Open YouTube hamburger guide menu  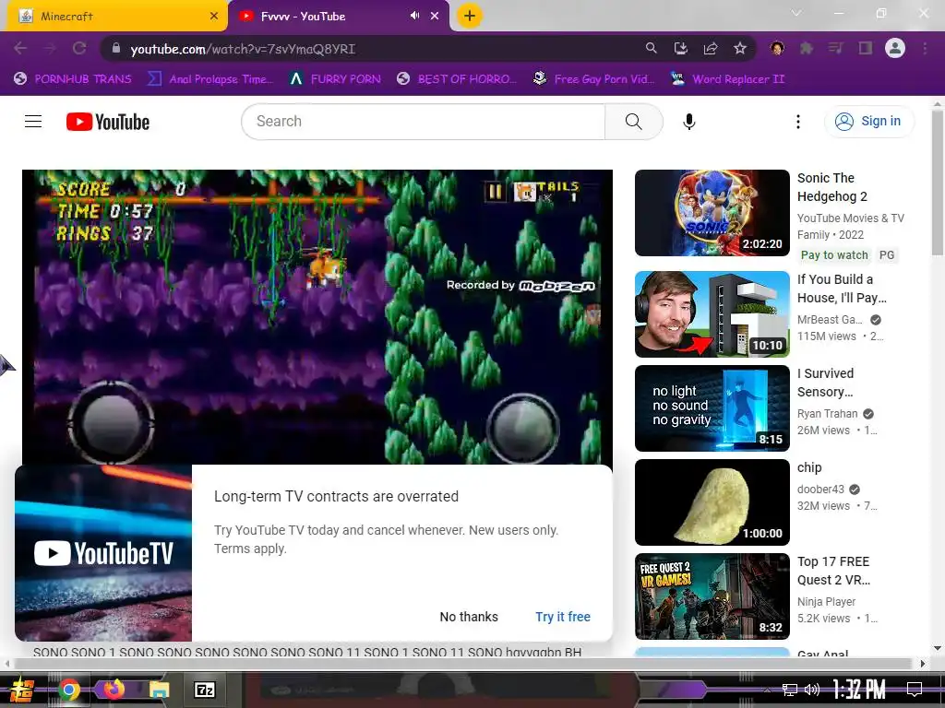point(33,122)
